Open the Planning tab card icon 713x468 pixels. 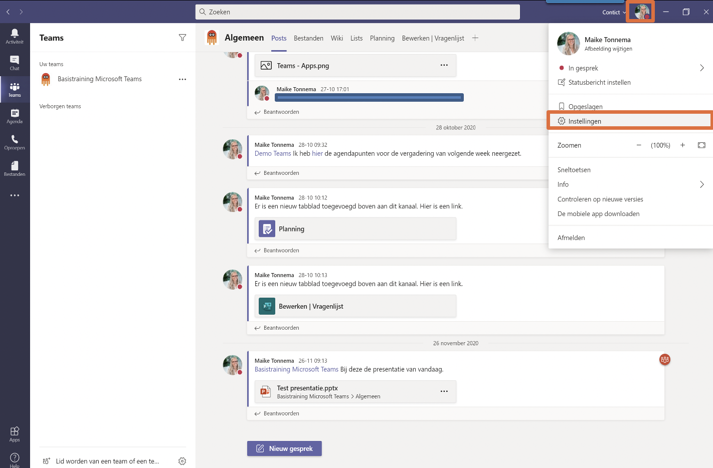point(267,229)
